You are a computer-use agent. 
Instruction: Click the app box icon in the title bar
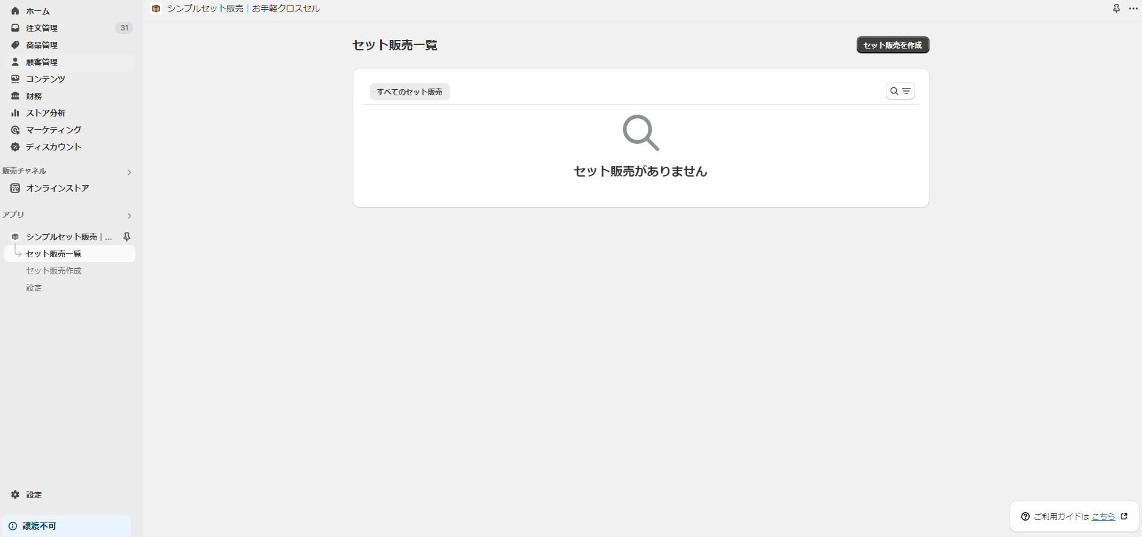156,8
